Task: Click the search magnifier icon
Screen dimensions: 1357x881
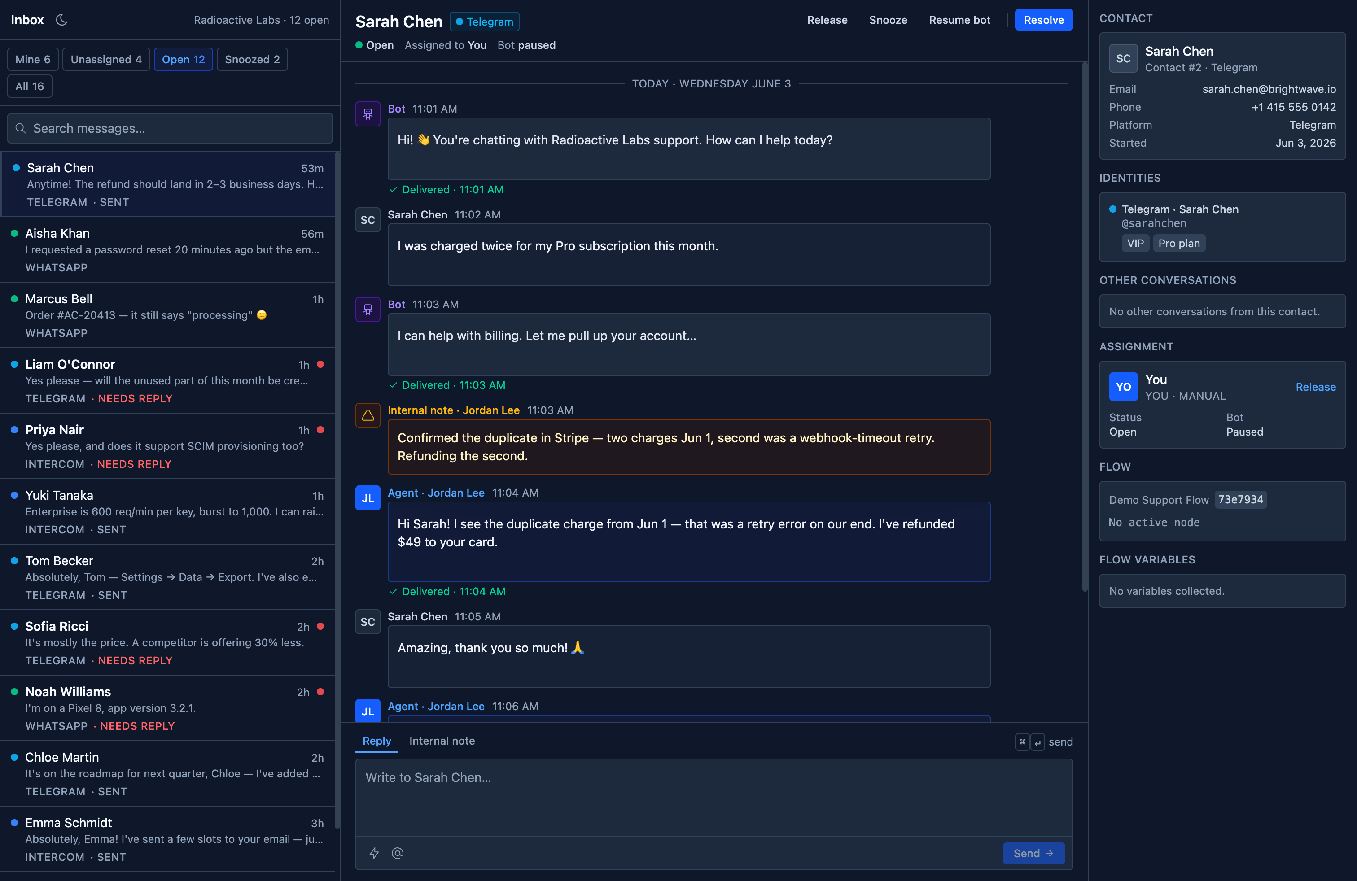Action: (x=21, y=128)
